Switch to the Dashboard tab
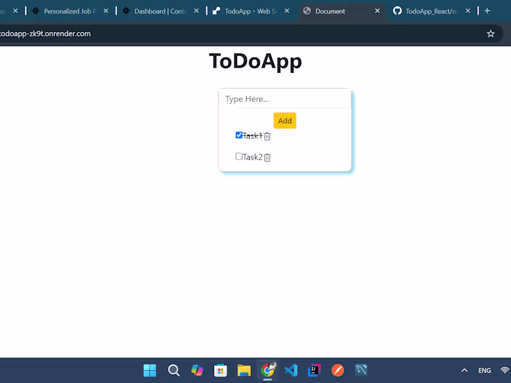 pos(158,10)
